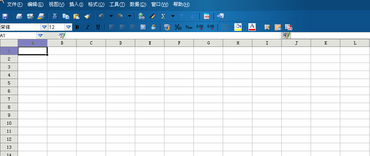Redo the last undone action
Image resolution: width=370 pixels, height=156 pixels.
120,16
